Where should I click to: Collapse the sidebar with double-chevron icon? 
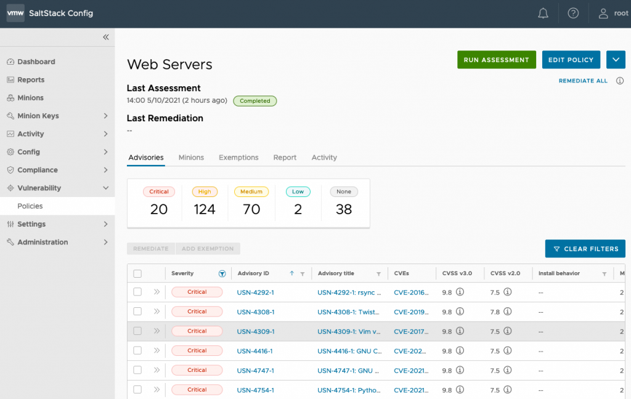point(105,38)
